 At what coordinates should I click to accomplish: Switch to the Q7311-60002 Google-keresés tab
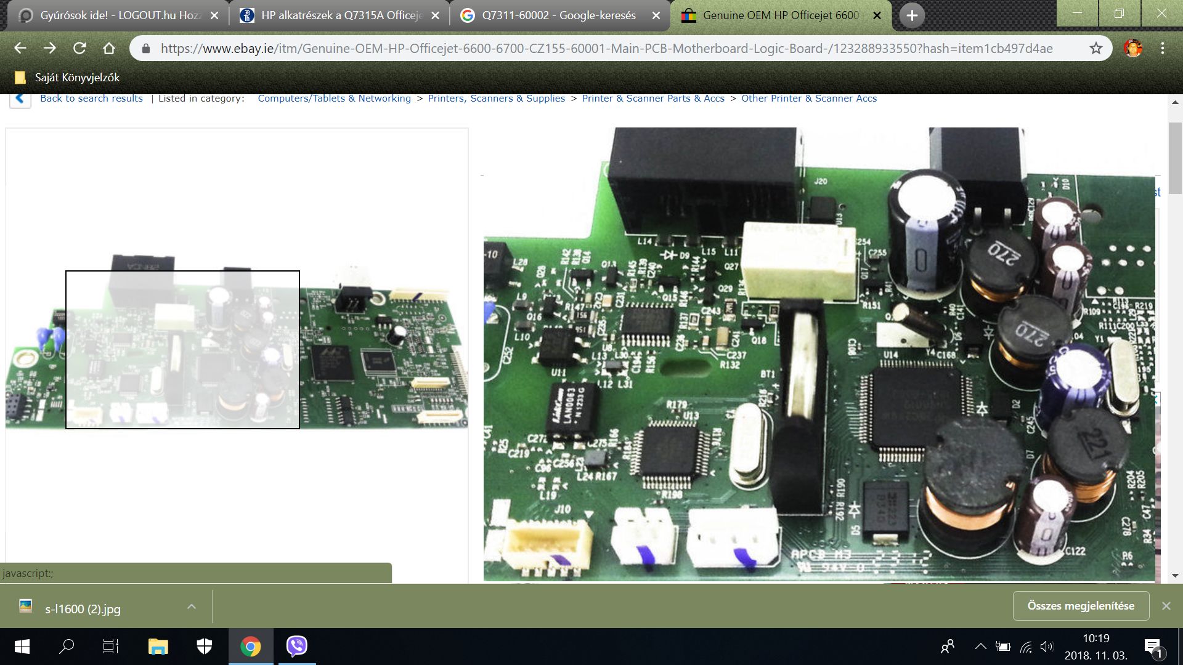point(558,15)
